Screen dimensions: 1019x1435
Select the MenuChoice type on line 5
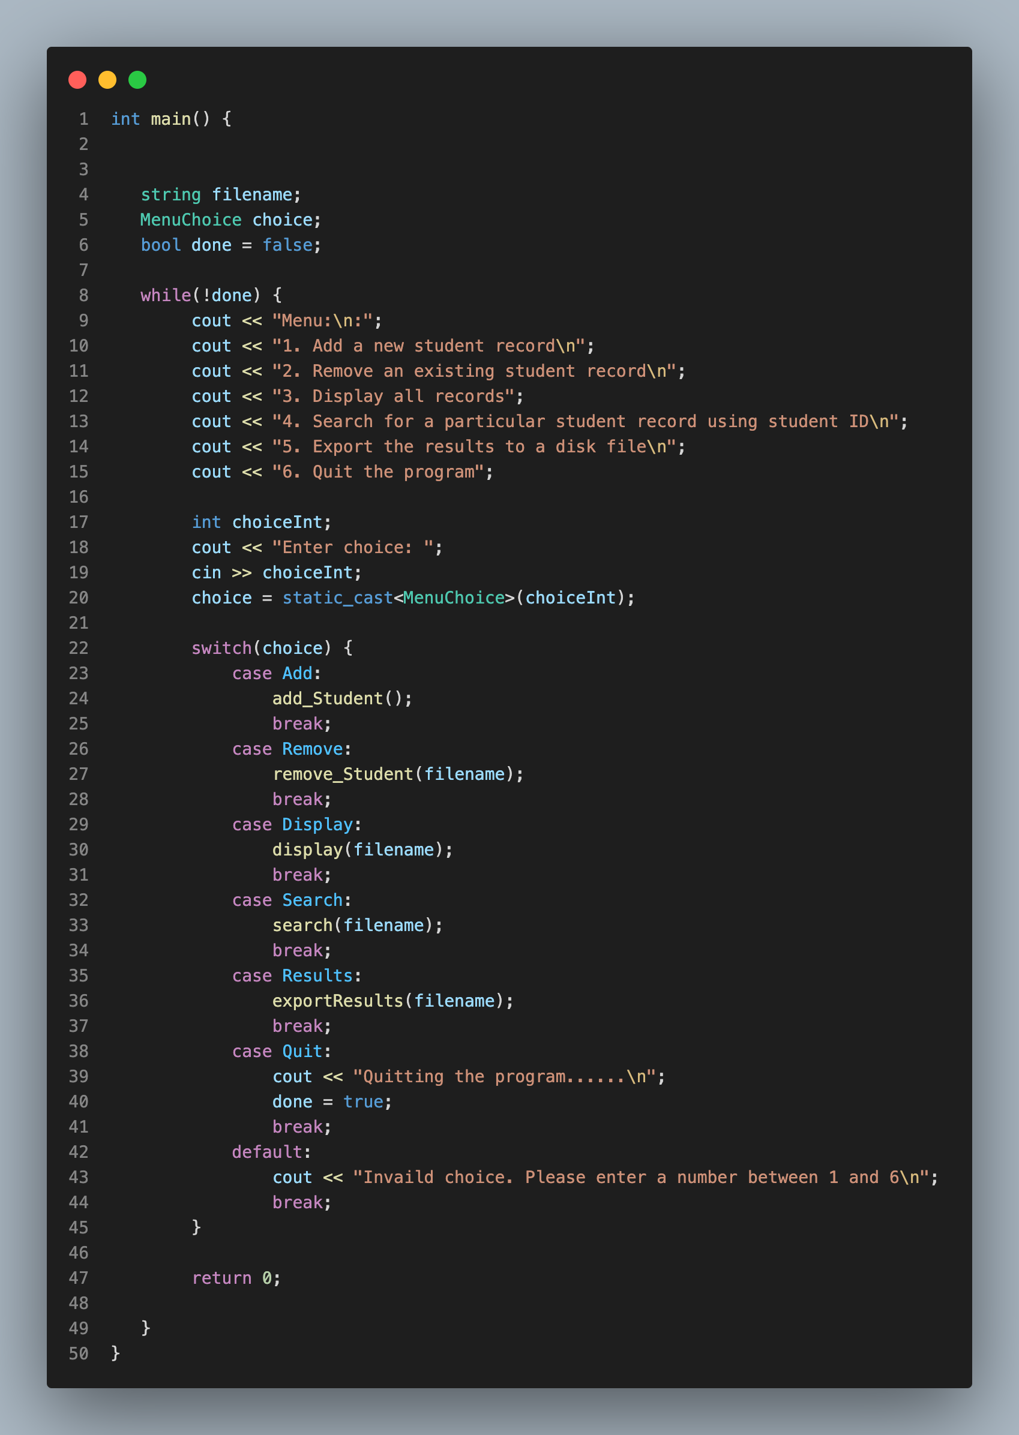190,220
